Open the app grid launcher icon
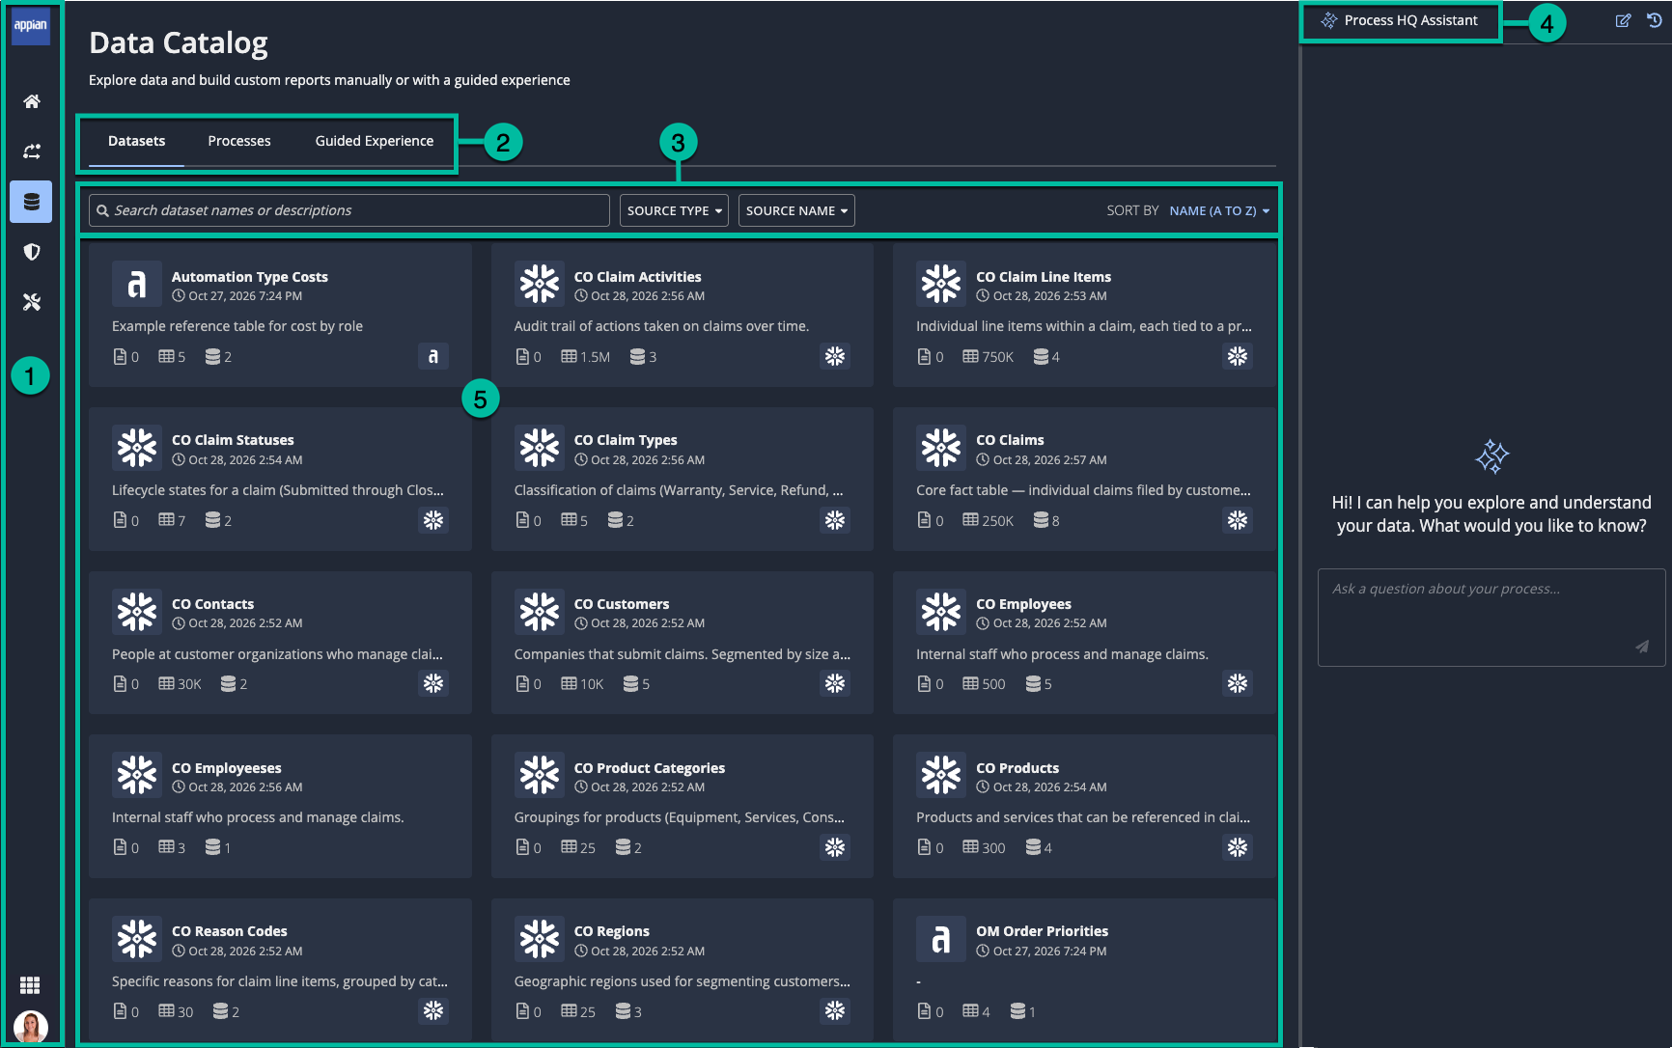The width and height of the screenshot is (1672, 1048). pos(30,985)
